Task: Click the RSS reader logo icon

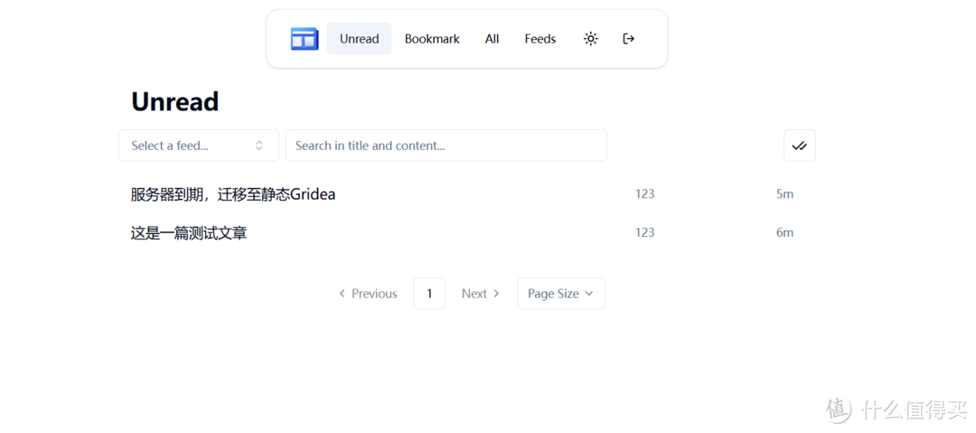Action: coord(305,39)
